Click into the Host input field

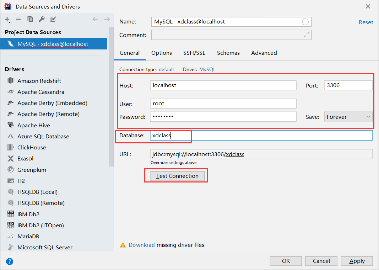pyautogui.click(x=223, y=85)
